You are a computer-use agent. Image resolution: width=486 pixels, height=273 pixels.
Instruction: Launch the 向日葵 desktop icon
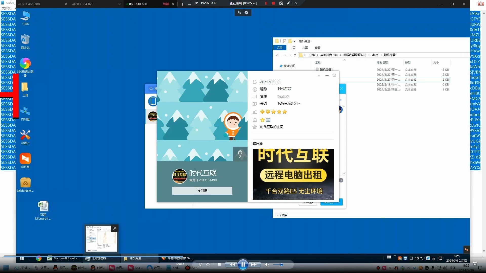click(x=25, y=161)
